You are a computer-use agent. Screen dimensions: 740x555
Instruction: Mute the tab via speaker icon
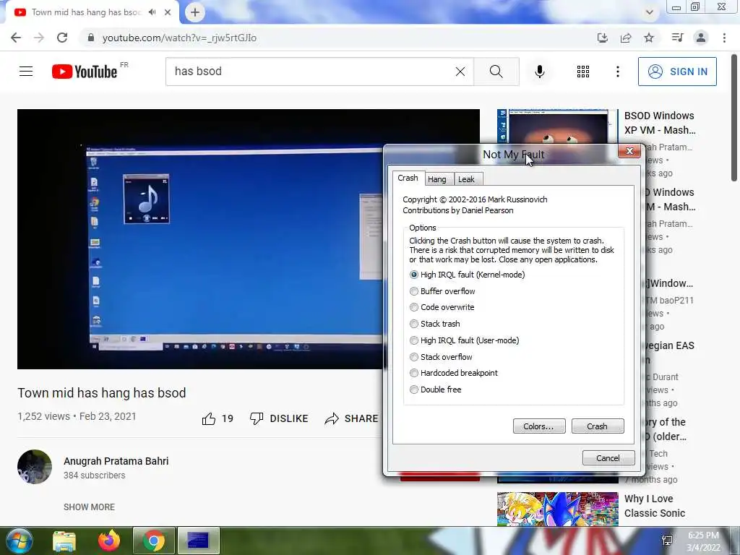152,12
